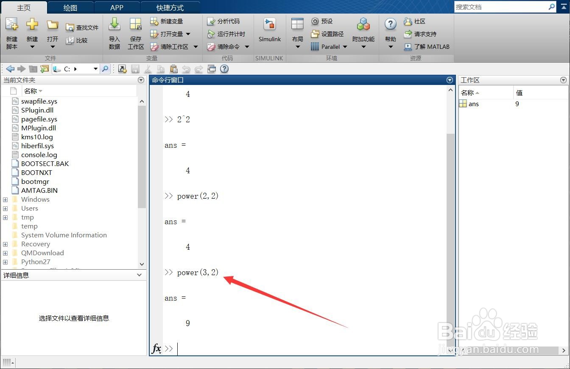Image resolution: width=570 pixels, height=369 pixels.
Task: Click the search magnifier in the path bar
Action: (x=105, y=69)
